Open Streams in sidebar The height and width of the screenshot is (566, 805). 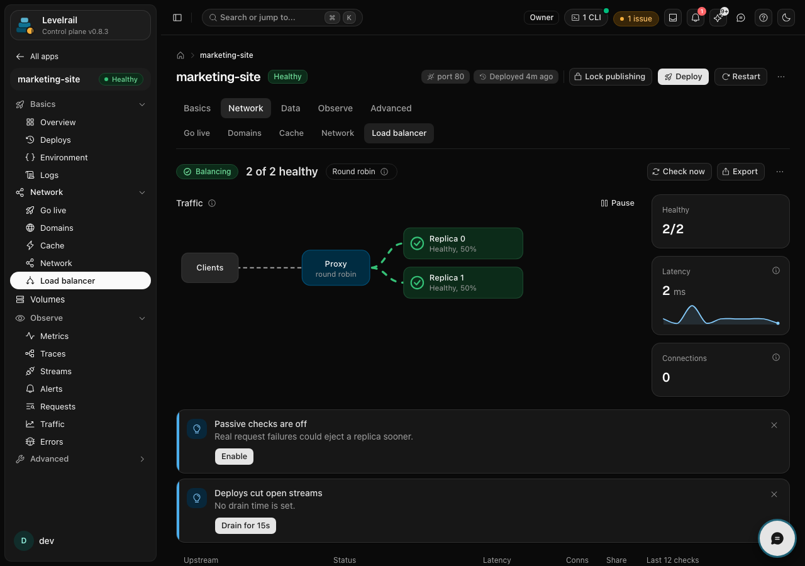point(80,371)
